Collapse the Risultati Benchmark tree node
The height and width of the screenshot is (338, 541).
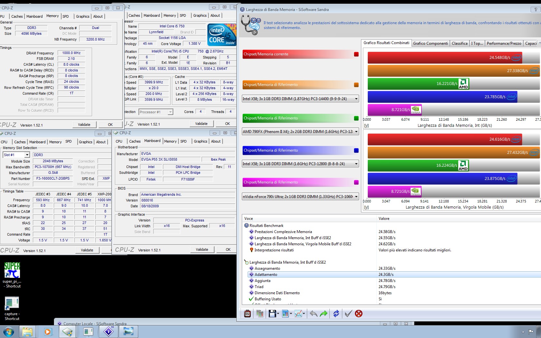point(246,226)
